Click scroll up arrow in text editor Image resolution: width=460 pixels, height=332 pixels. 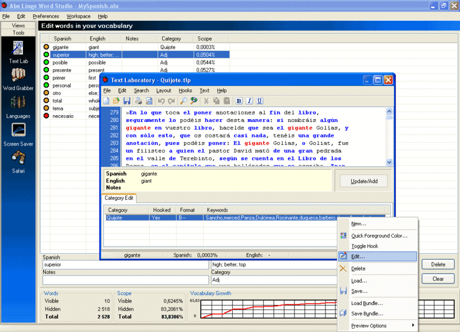[x=389, y=111]
